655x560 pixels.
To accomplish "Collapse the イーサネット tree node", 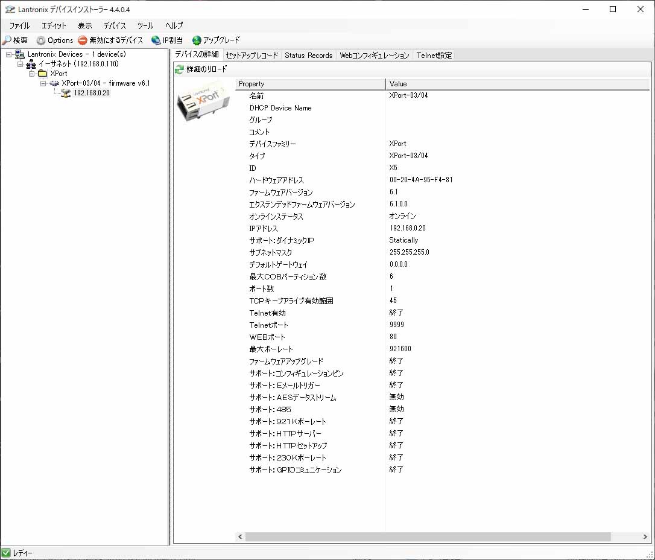I will (x=21, y=64).
